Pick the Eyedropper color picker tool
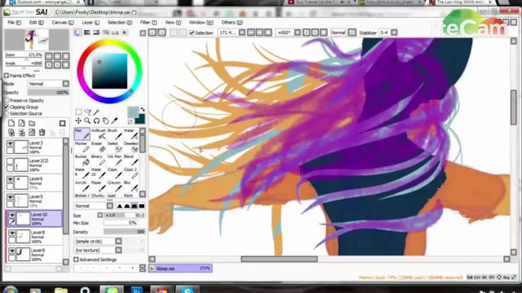The image size is (522, 293). click(114, 121)
